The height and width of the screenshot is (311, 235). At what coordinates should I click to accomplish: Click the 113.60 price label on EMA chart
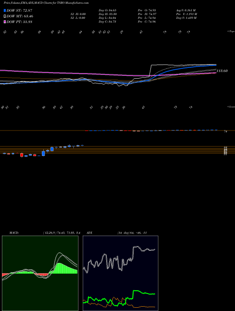click(222, 71)
